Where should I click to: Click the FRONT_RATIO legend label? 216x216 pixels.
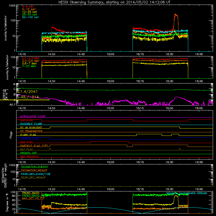pyautogui.click(x=31, y=193)
